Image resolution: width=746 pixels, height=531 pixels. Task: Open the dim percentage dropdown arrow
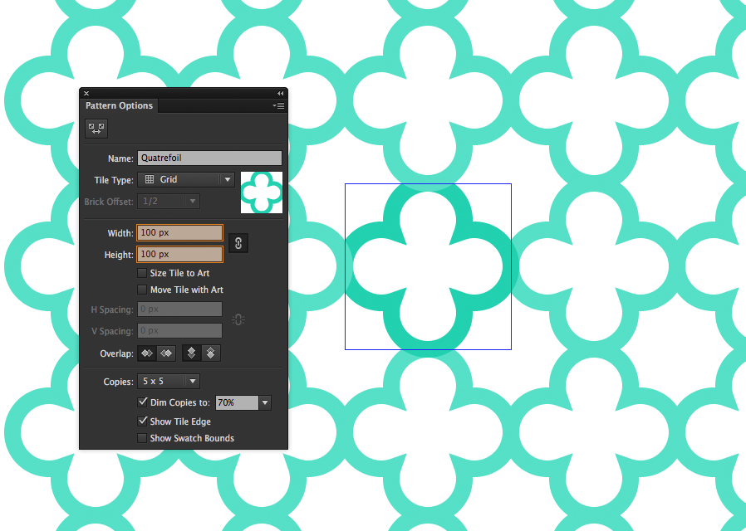tap(264, 402)
